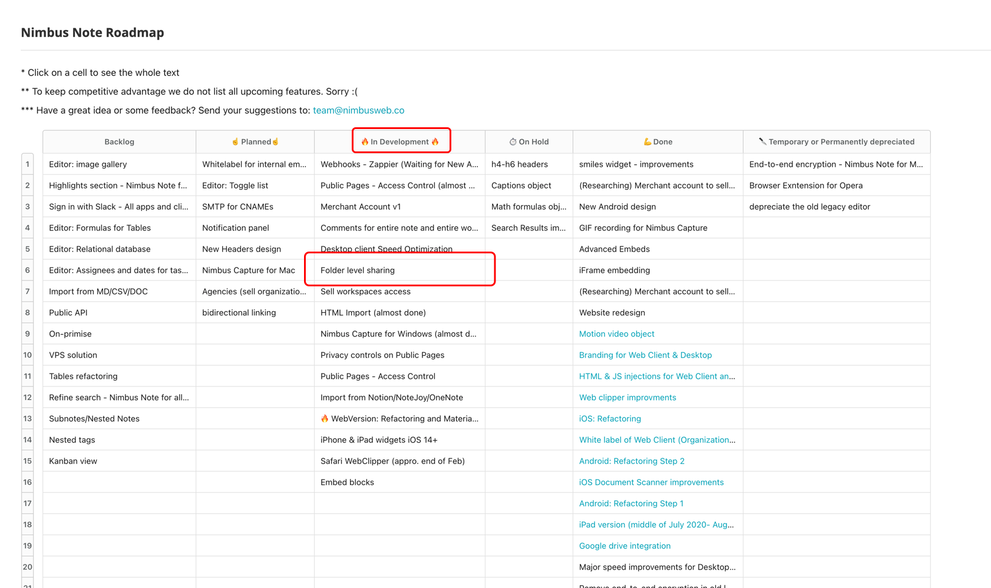The image size is (991, 588).
Task: Click depreciate the old legacy editor cell
Action: point(837,207)
